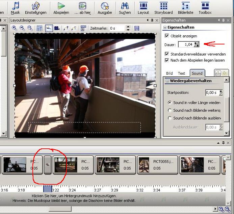
Task: Toggle the grid icon in Layoutdesigner
Action: tap(40, 28)
